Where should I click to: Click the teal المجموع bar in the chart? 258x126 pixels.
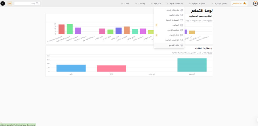click(192, 65)
